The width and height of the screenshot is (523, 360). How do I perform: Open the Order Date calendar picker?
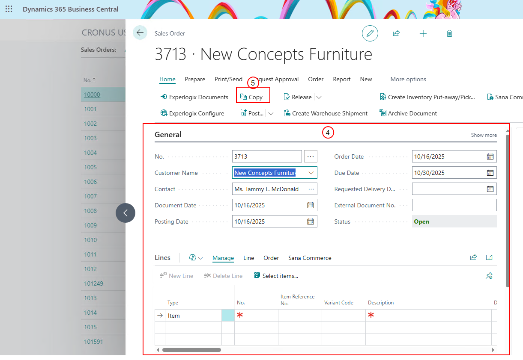coord(490,156)
